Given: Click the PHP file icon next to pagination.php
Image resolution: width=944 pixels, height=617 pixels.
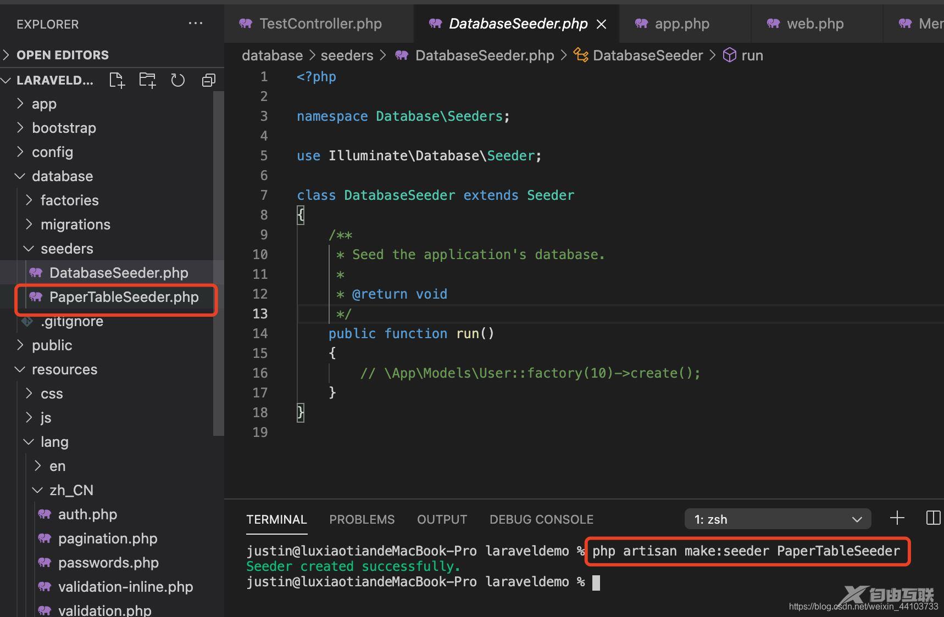Looking at the screenshot, I should click(45, 539).
